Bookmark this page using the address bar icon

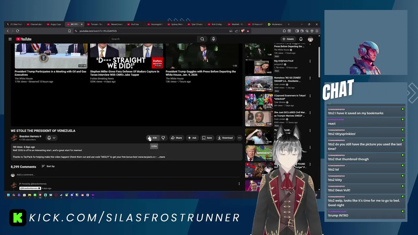click(69, 31)
